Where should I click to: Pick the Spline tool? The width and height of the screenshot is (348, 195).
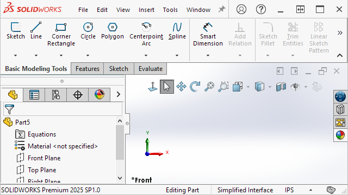pos(177,31)
